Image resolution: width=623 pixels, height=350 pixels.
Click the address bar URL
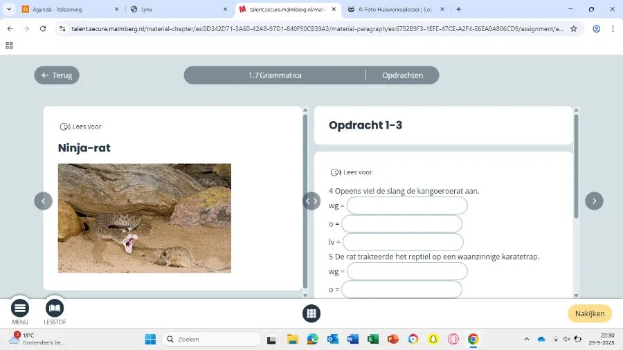point(318,28)
